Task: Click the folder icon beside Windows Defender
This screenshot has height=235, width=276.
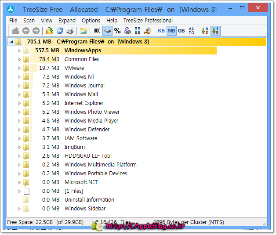Action: 26,130
